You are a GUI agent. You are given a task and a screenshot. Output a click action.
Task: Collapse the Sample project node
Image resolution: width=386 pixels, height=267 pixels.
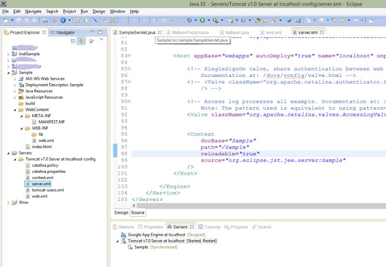click(x=8, y=73)
